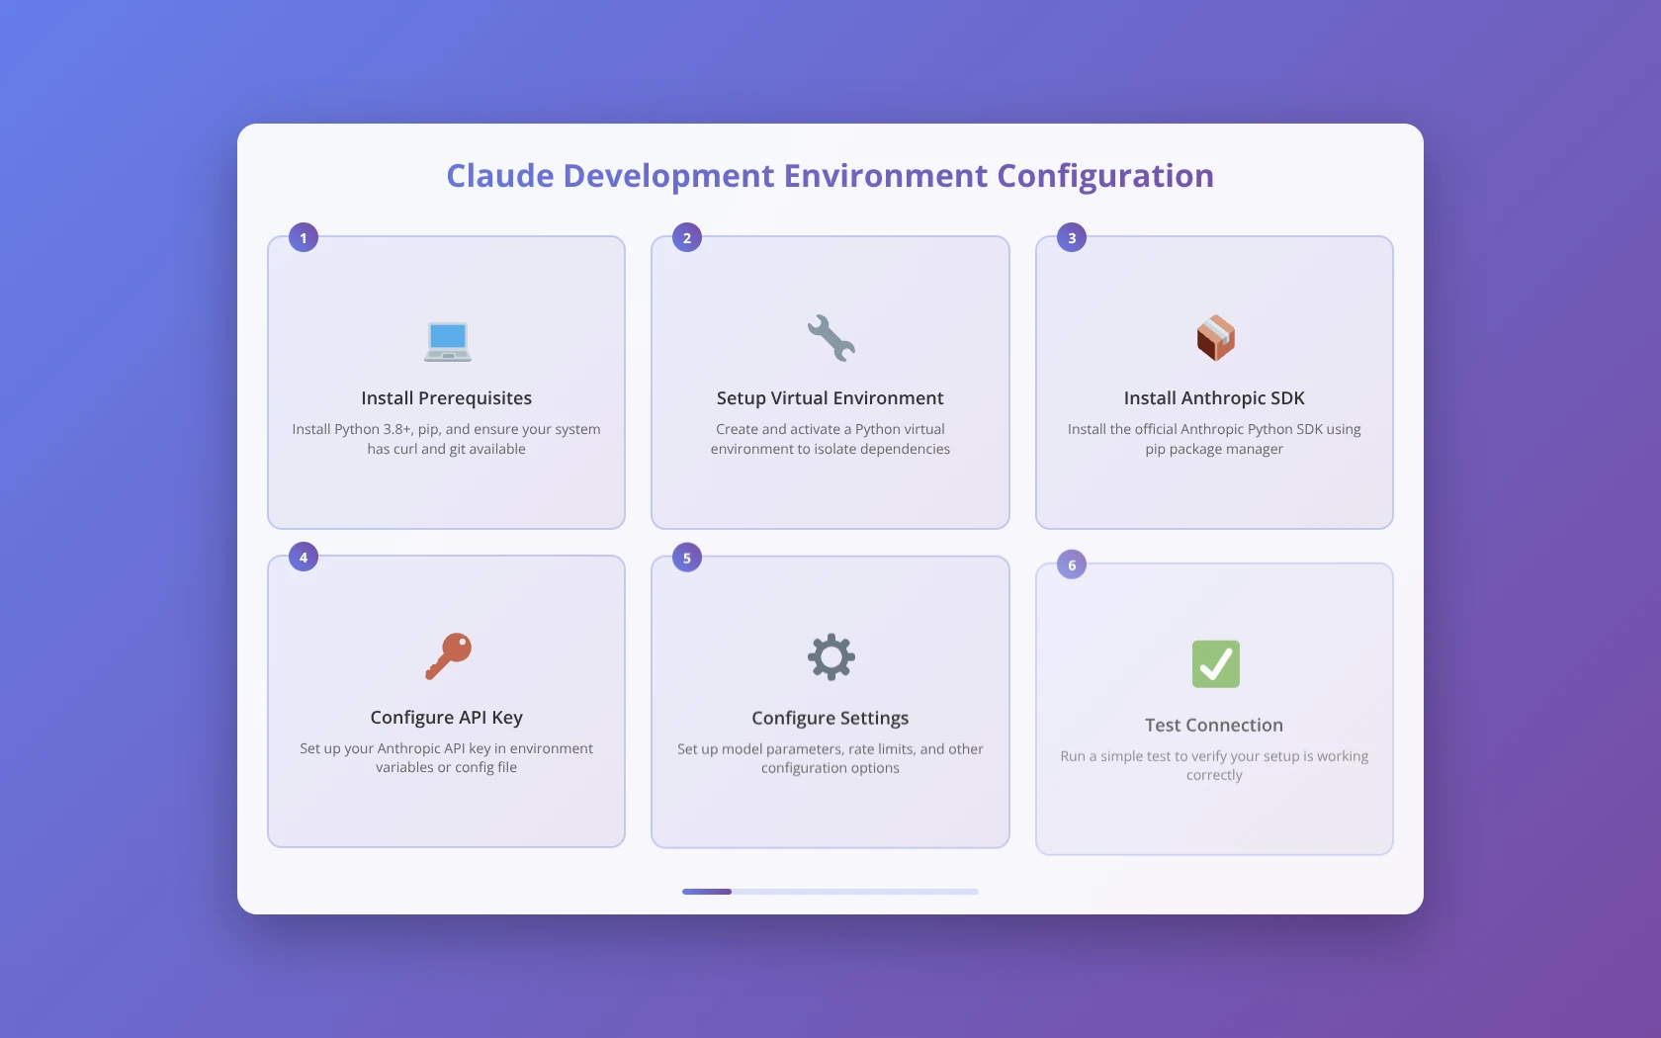The image size is (1661, 1038).
Task: Select the step 4 number badge
Action: pos(304,557)
